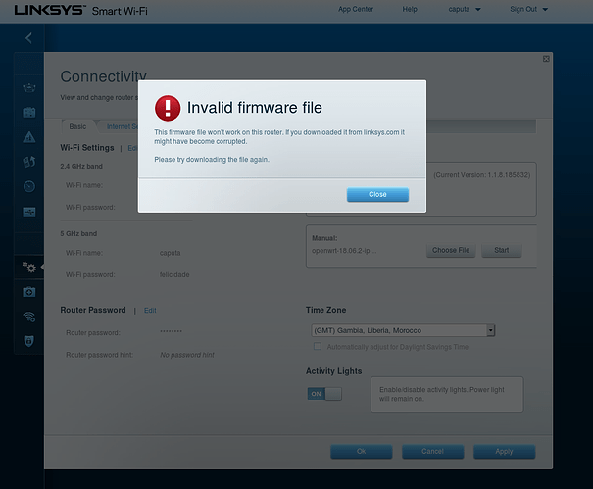Image resolution: width=593 pixels, height=489 pixels.
Task: Click the Time Zone heading
Action: 326,310
